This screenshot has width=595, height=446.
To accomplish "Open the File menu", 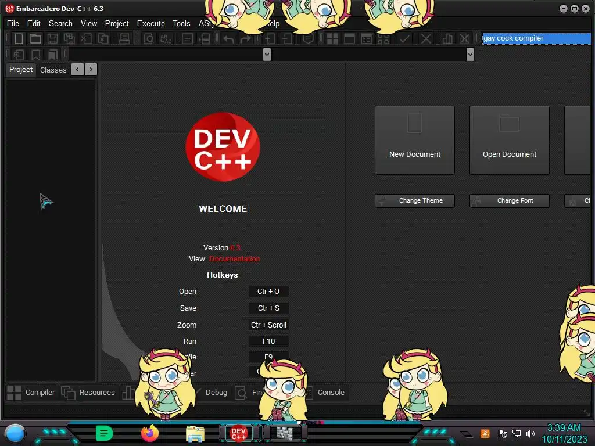I will (13, 23).
